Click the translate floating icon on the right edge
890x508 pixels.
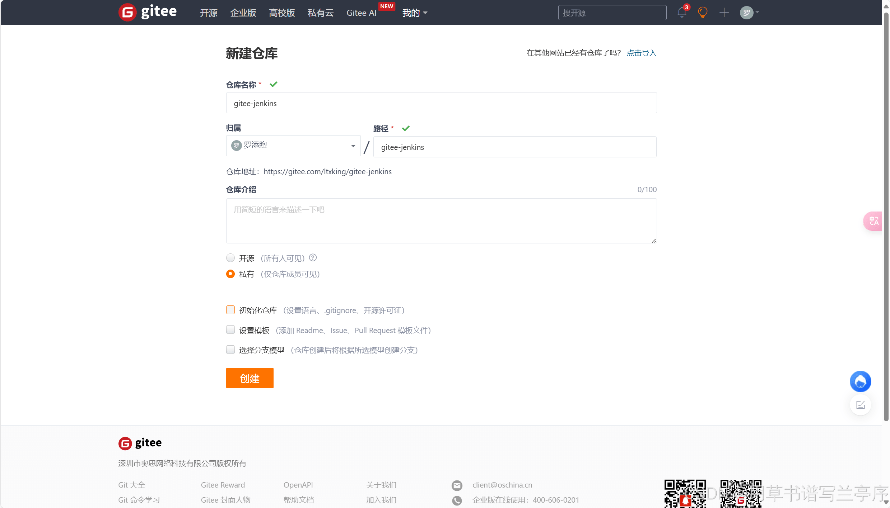(x=873, y=221)
